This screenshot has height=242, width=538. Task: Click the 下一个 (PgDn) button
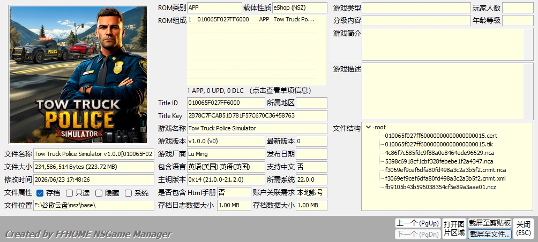point(417,235)
